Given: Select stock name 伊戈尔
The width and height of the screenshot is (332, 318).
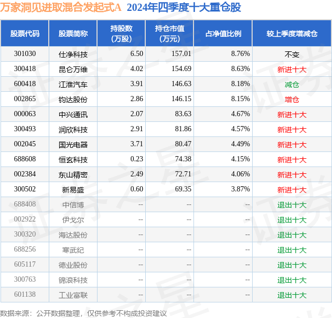Looking at the screenshot, I should coord(73,220).
